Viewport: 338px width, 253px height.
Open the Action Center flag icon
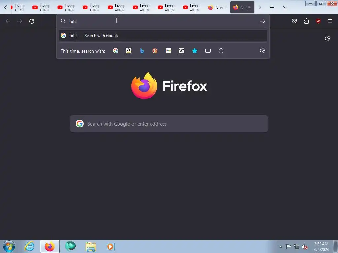coord(288,247)
